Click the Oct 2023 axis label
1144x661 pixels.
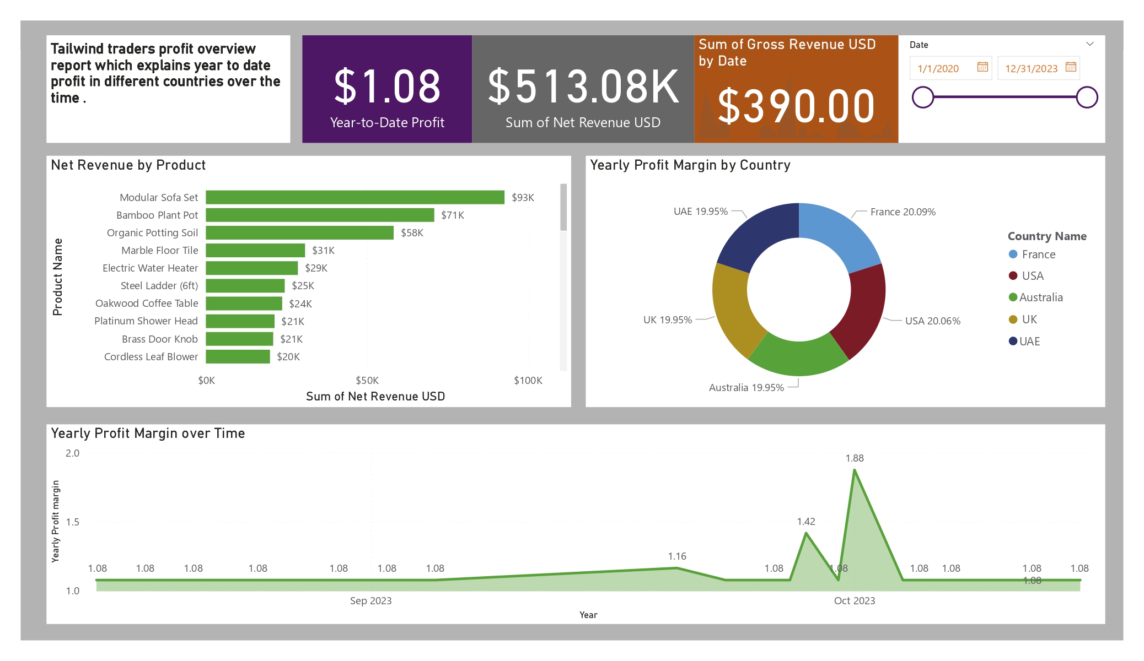click(855, 600)
